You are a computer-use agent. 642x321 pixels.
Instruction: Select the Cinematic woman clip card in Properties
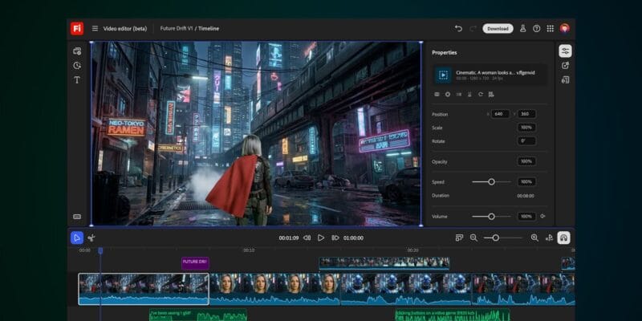click(x=490, y=75)
